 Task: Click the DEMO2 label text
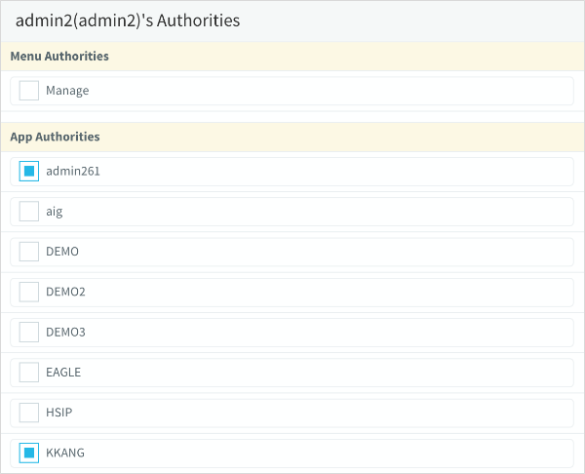point(65,292)
